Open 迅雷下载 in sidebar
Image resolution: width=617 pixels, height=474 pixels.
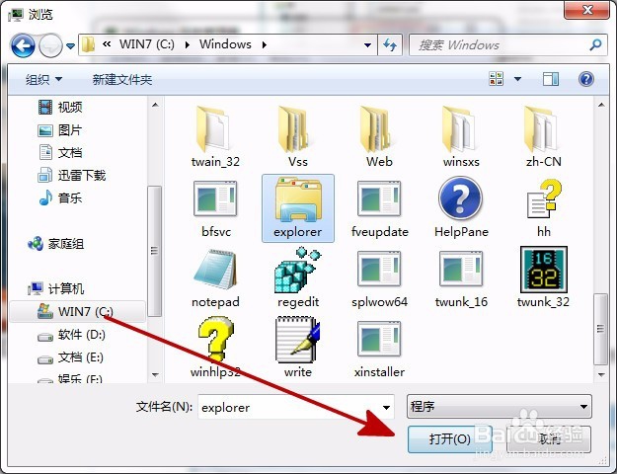72,175
